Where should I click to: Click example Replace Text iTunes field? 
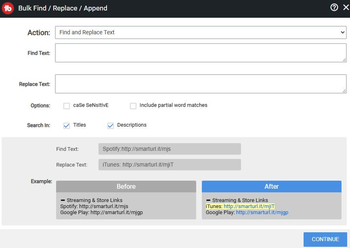point(170,165)
